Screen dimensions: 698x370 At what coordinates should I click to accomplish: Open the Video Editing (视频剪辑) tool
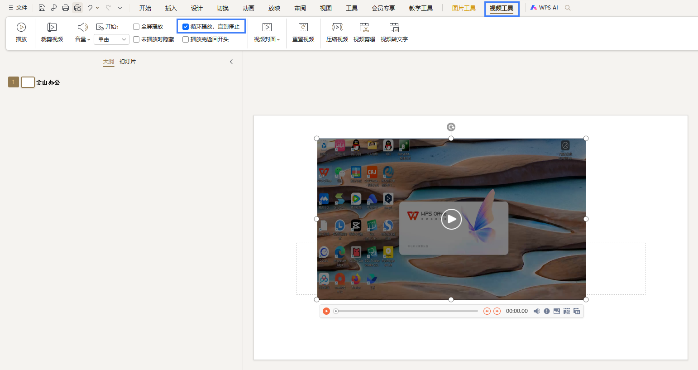(x=364, y=28)
